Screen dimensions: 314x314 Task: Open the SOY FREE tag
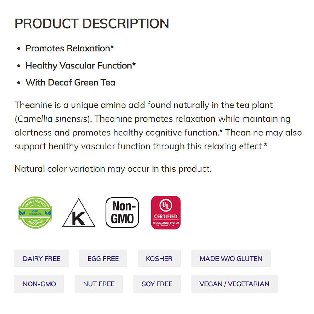coord(157,284)
